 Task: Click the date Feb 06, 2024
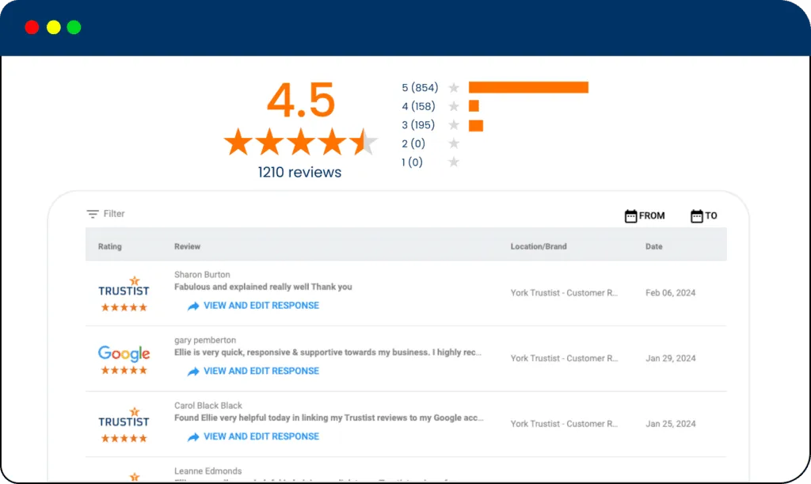coord(671,292)
